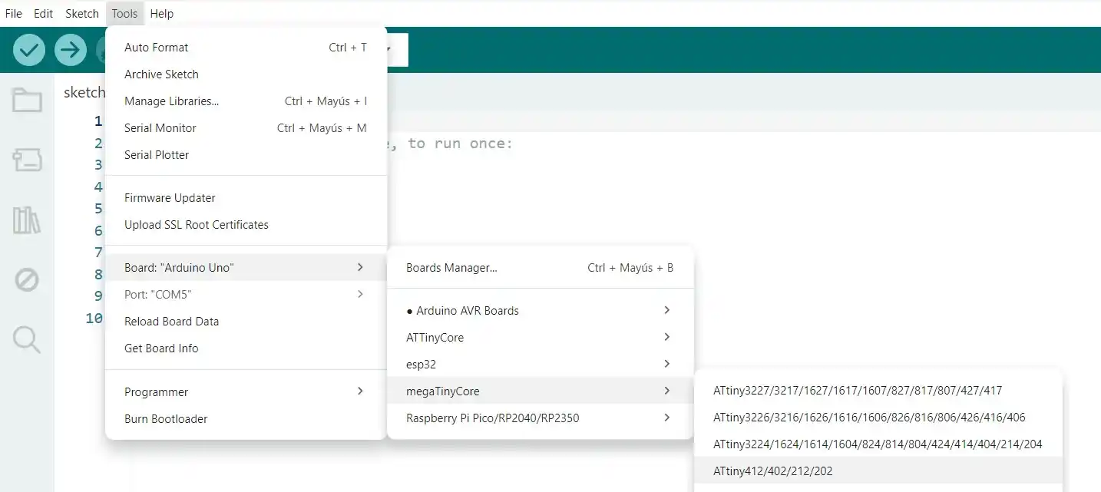Open Manage Libraries... entry

tap(246, 101)
